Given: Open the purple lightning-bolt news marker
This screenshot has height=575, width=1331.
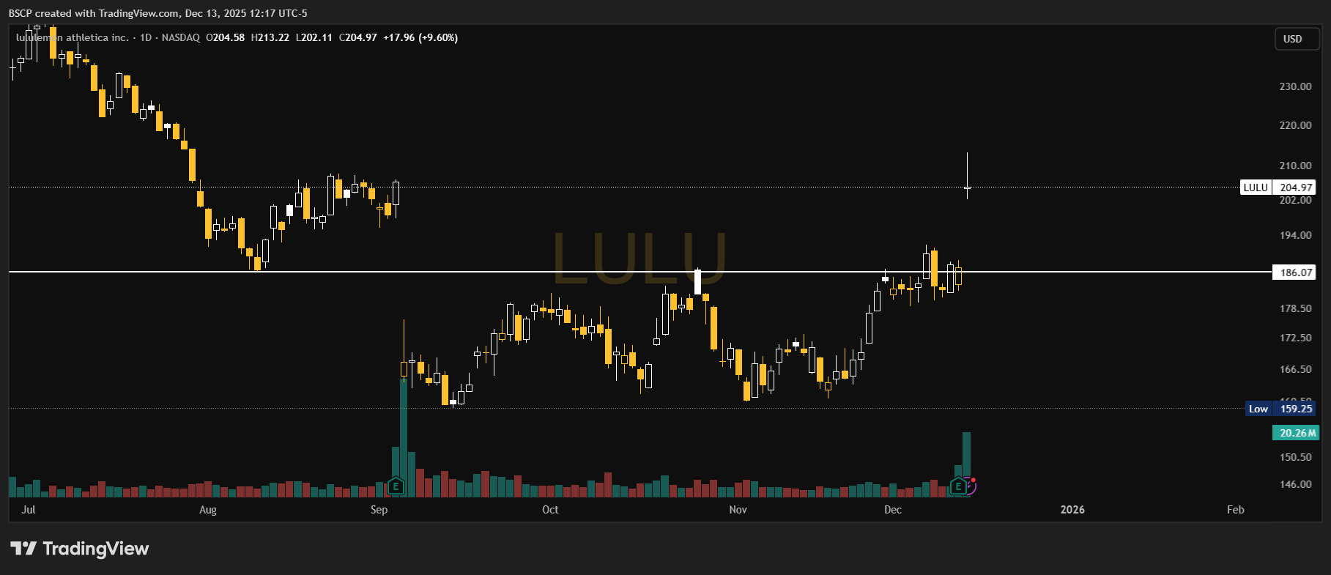Looking at the screenshot, I should (x=971, y=485).
